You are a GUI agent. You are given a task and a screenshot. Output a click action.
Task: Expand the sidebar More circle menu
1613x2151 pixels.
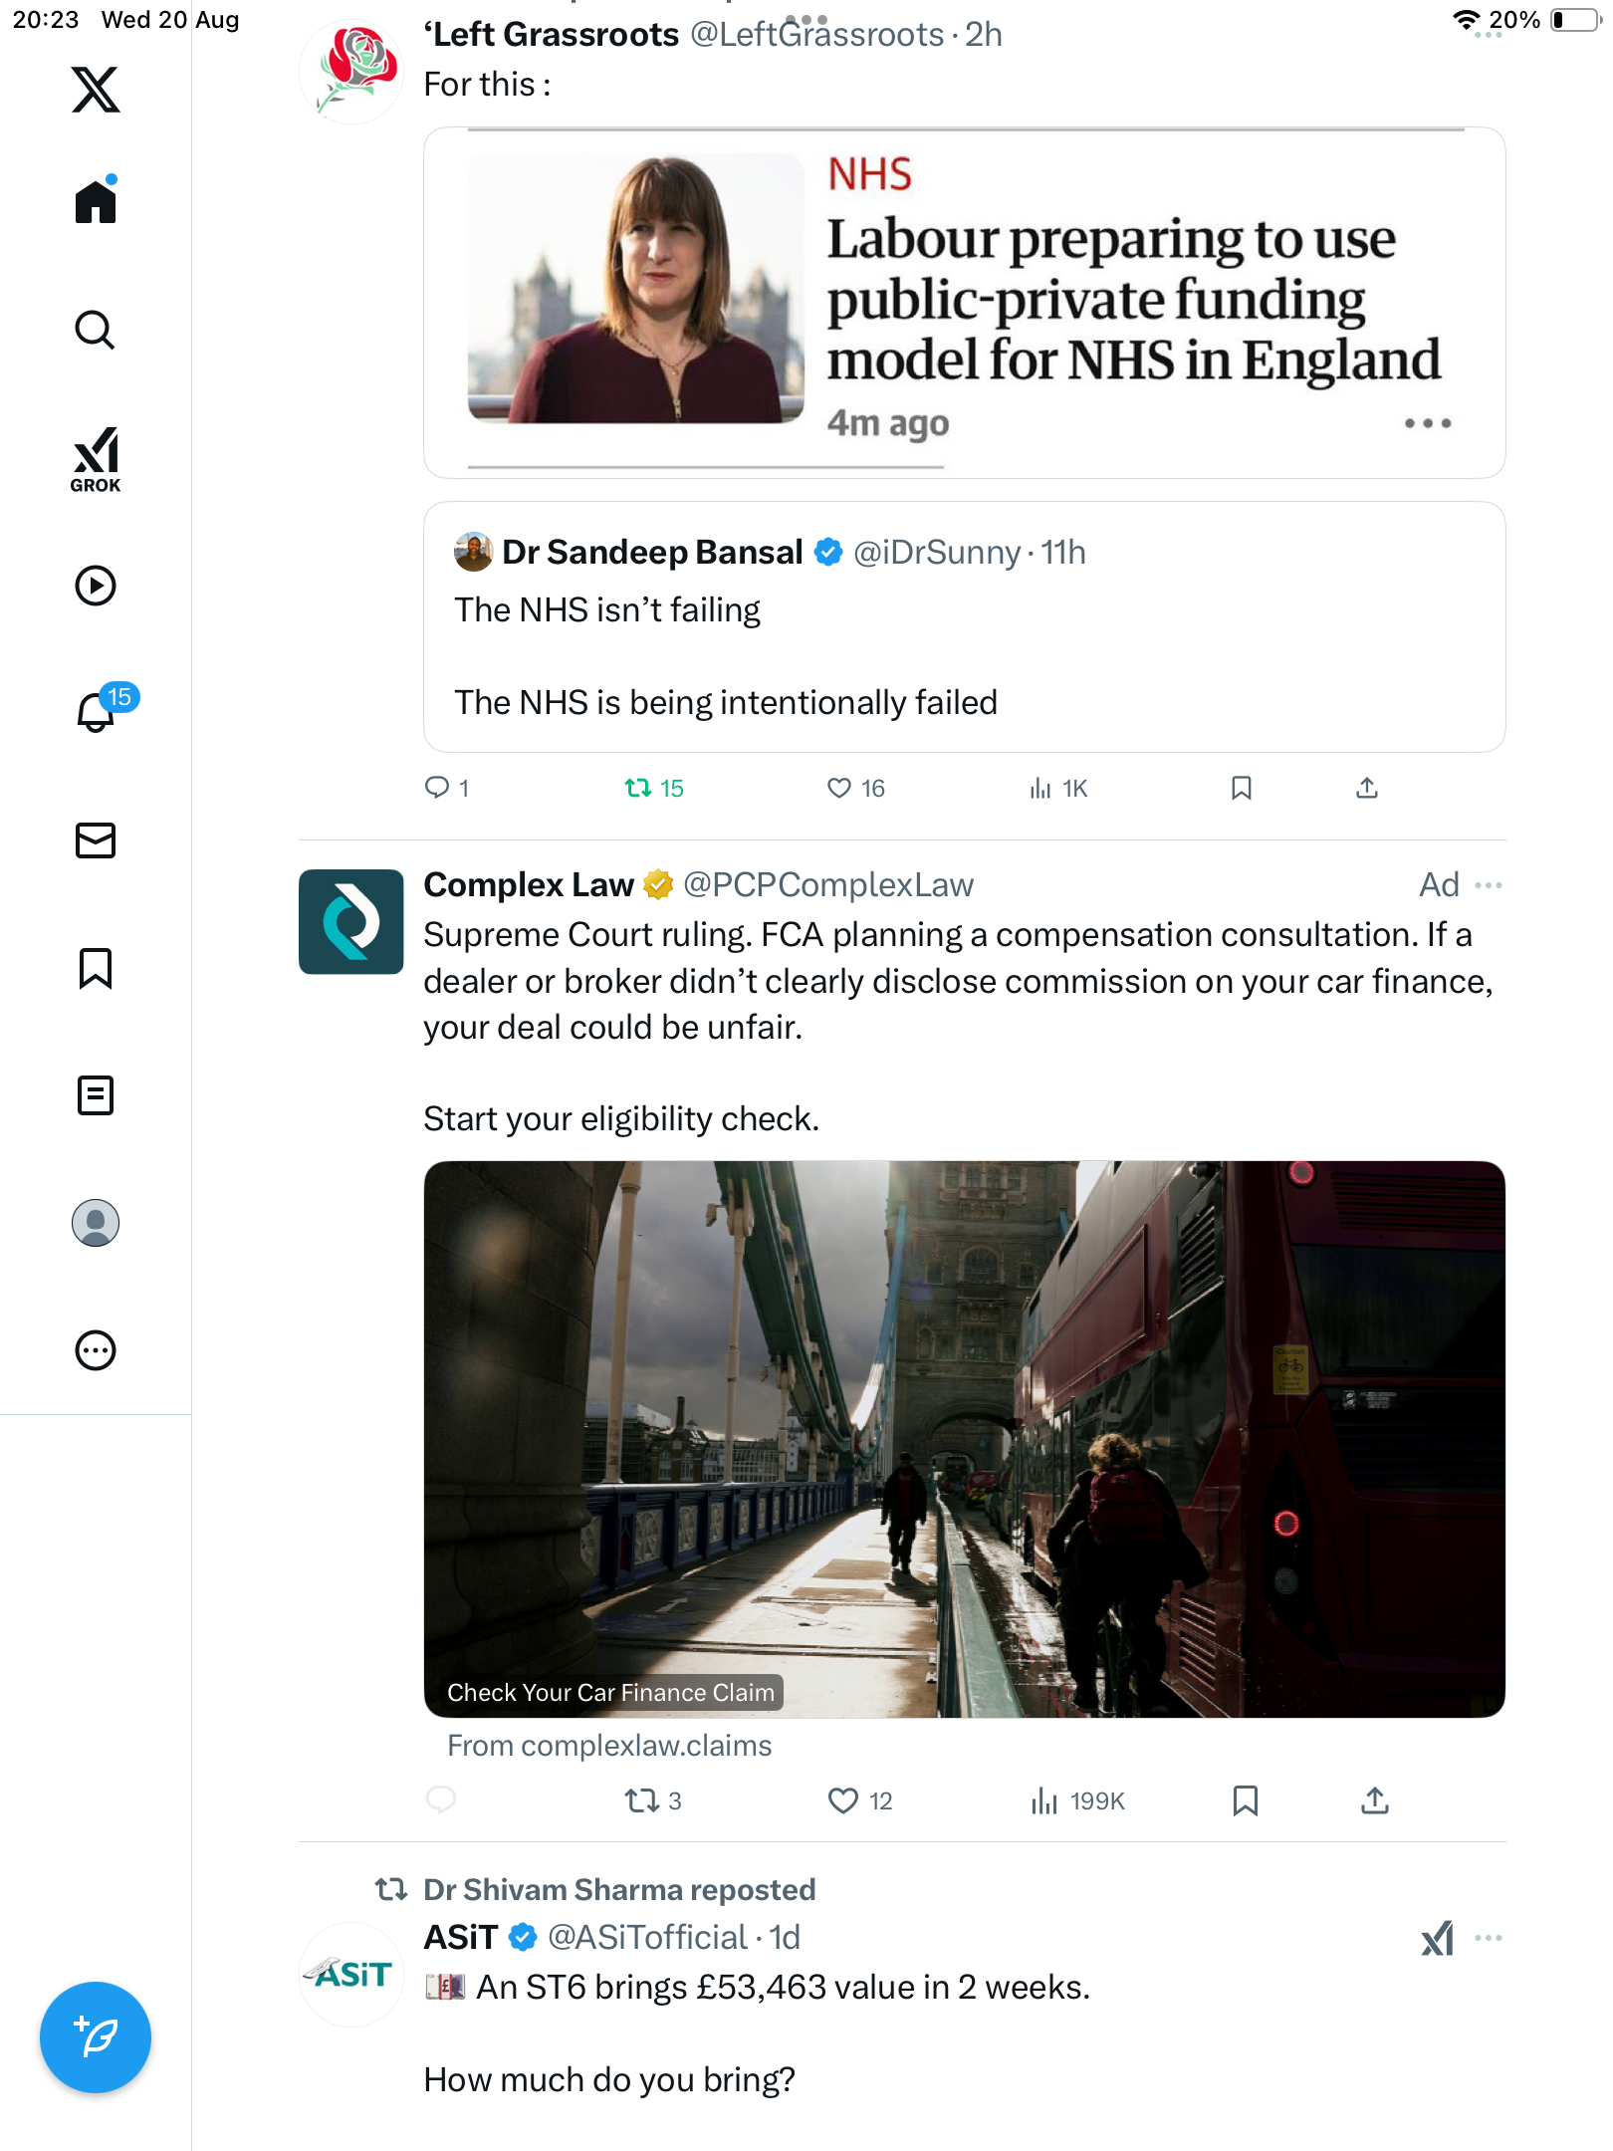point(96,1350)
